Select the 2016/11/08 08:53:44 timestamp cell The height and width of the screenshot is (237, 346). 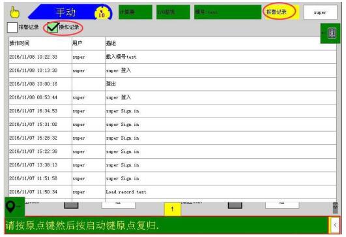pos(40,97)
